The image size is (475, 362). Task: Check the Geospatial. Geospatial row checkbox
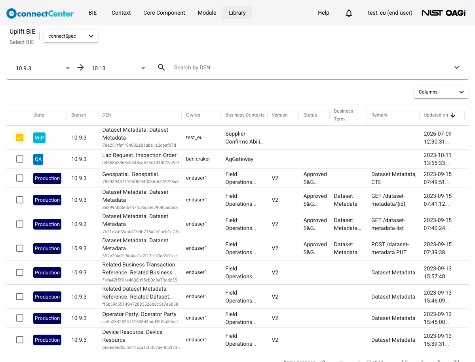[20, 178]
